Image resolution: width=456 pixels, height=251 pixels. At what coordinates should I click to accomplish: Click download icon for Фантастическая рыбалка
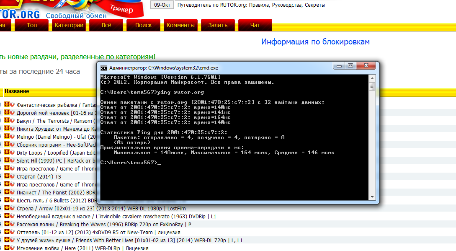click(7, 105)
